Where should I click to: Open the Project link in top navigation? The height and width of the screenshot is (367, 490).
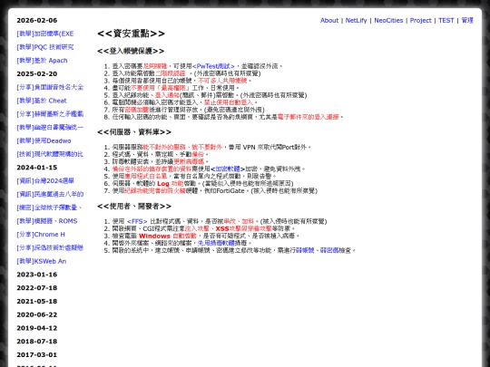pos(420,21)
